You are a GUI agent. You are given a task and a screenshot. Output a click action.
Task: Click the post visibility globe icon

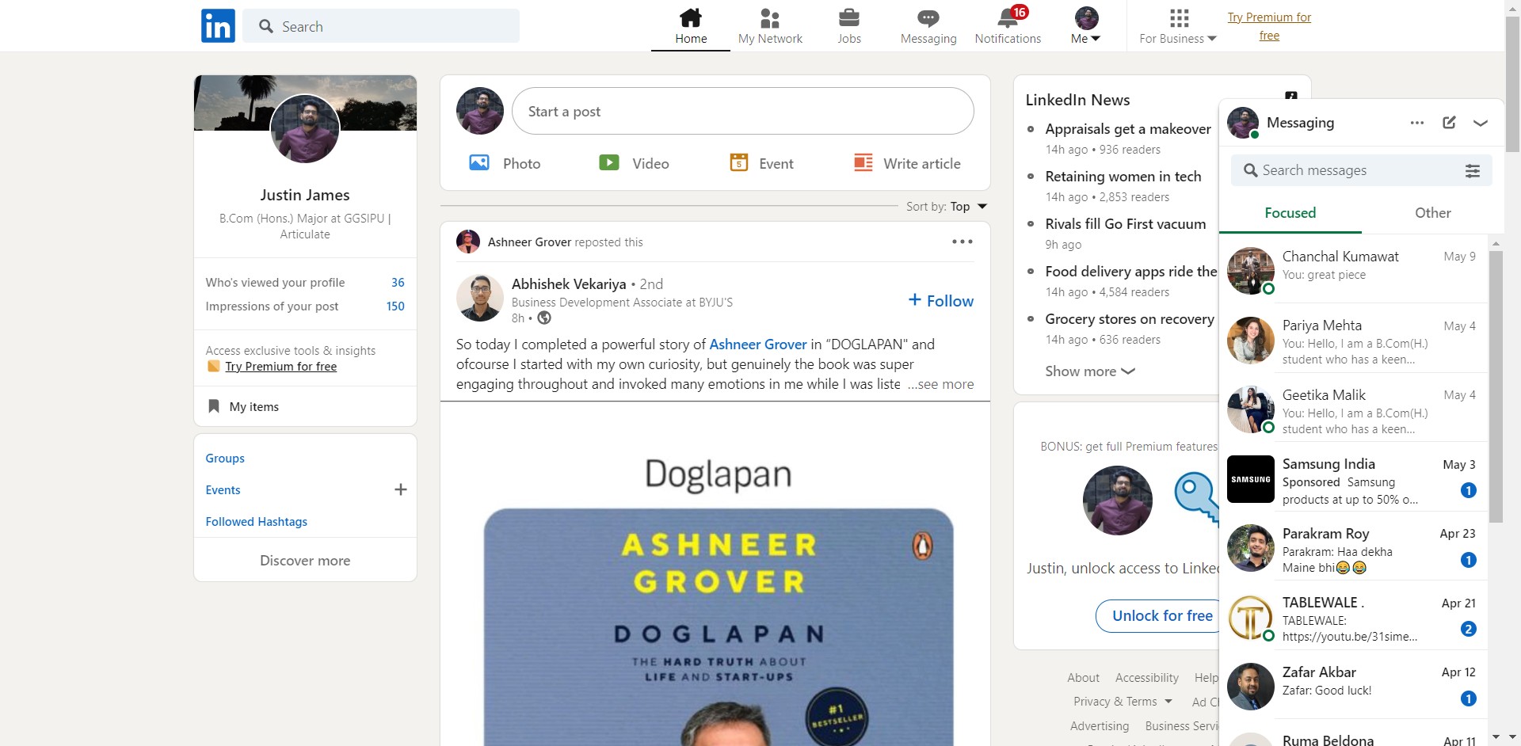coord(544,318)
